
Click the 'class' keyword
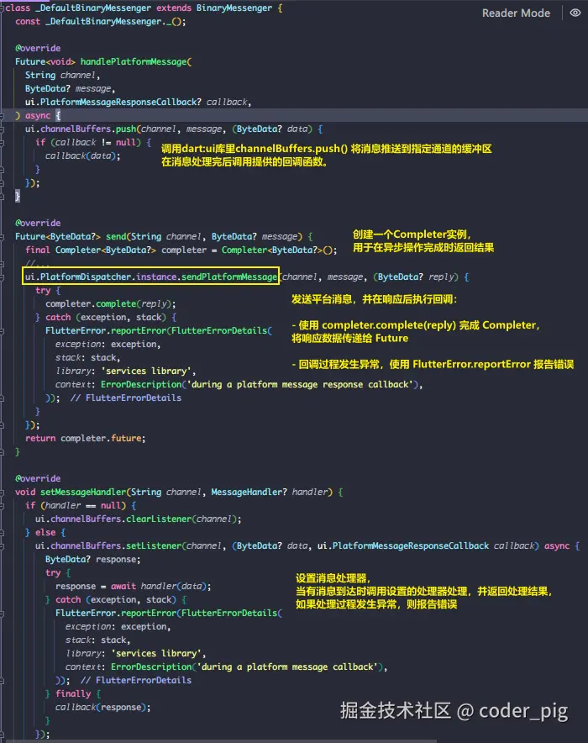[18, 8]
